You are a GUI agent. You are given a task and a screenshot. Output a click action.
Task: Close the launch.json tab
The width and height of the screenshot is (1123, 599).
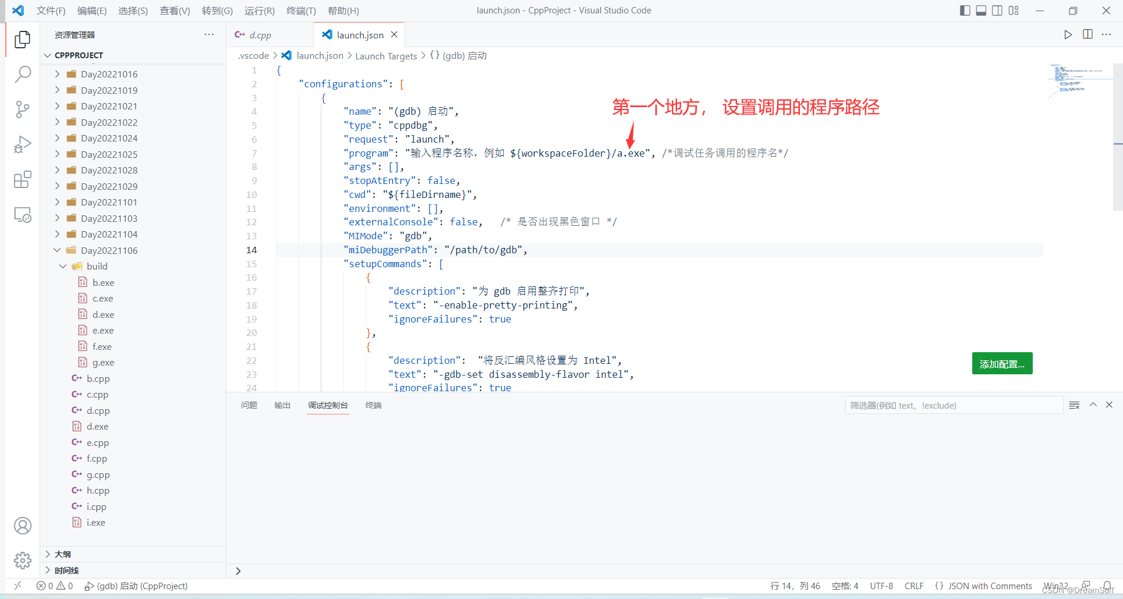(394, 35)
